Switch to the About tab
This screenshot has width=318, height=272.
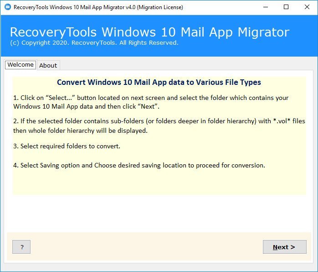(x=48, y=65)
